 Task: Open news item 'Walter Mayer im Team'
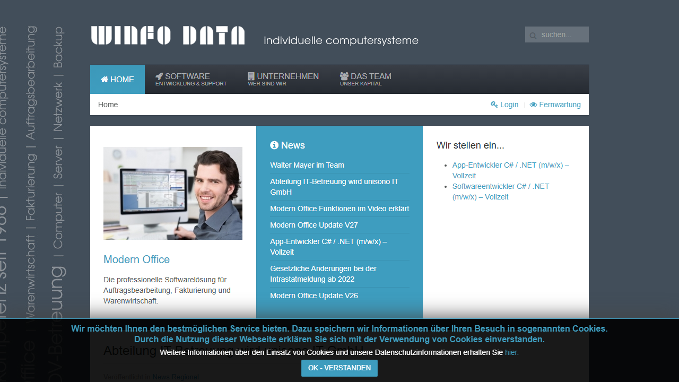(307, 165)
